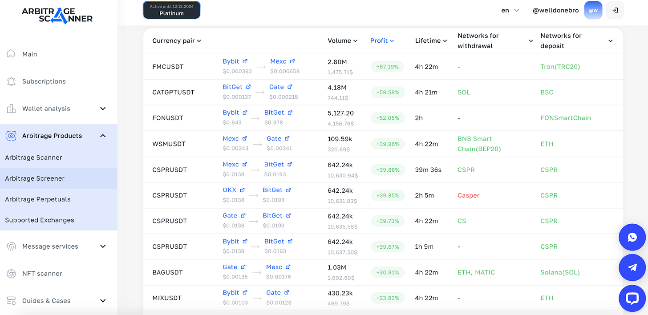Screen dimensions: 648x315
Task: Collapse the Arbitrage Products menu chevron
Action: [103, 136]
